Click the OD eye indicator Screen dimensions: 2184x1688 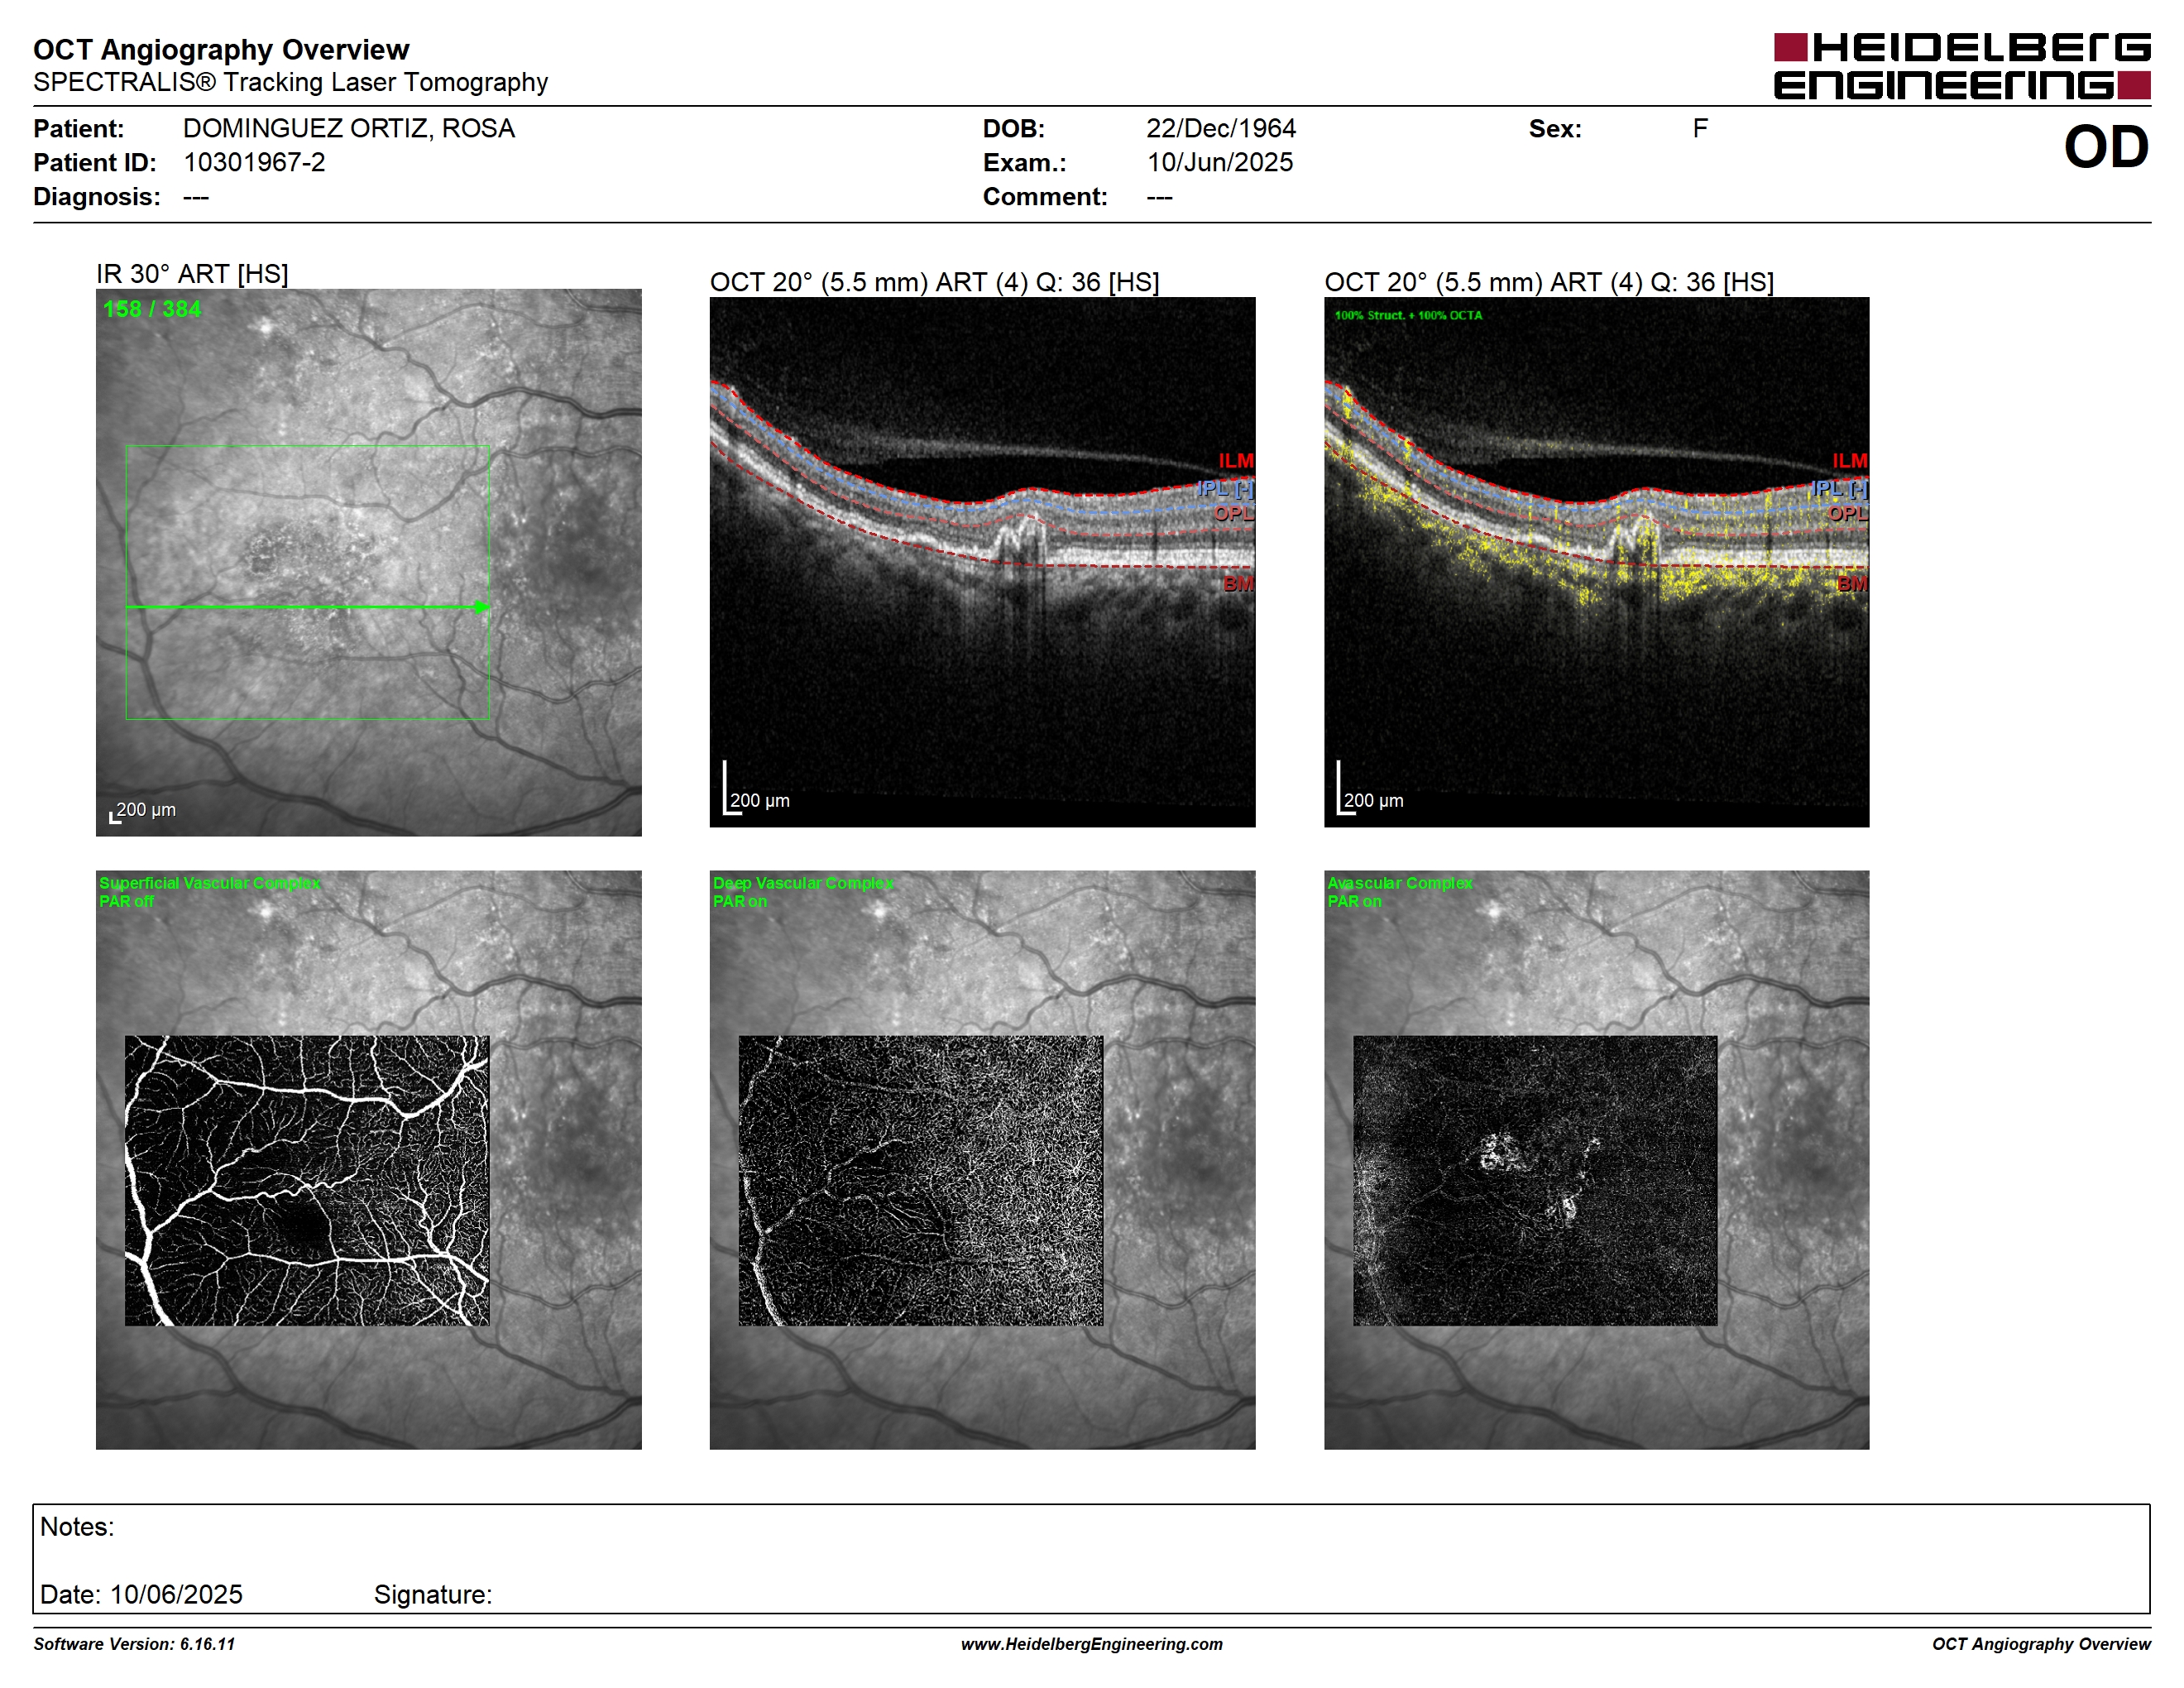tap(2106, 147)
